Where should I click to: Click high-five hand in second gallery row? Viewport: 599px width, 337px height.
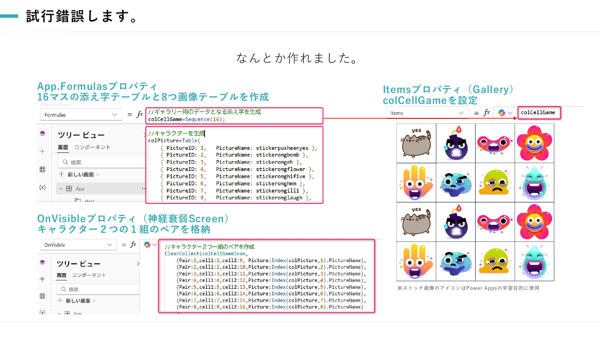click(x=416, y=183)
